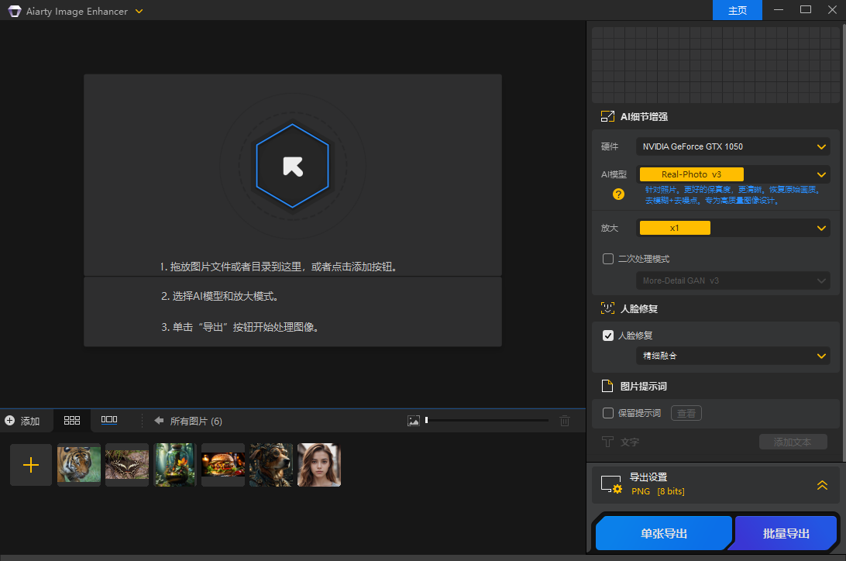
Task: Select the woman portrait thumbnail
Action: [x=319, y=465]
